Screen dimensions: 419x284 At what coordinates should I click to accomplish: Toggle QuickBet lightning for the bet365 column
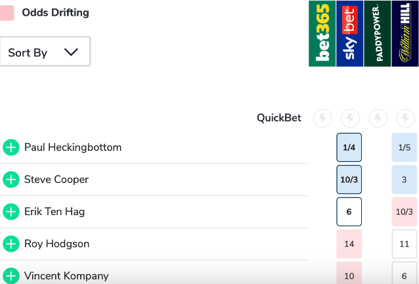tap(322, 118)
